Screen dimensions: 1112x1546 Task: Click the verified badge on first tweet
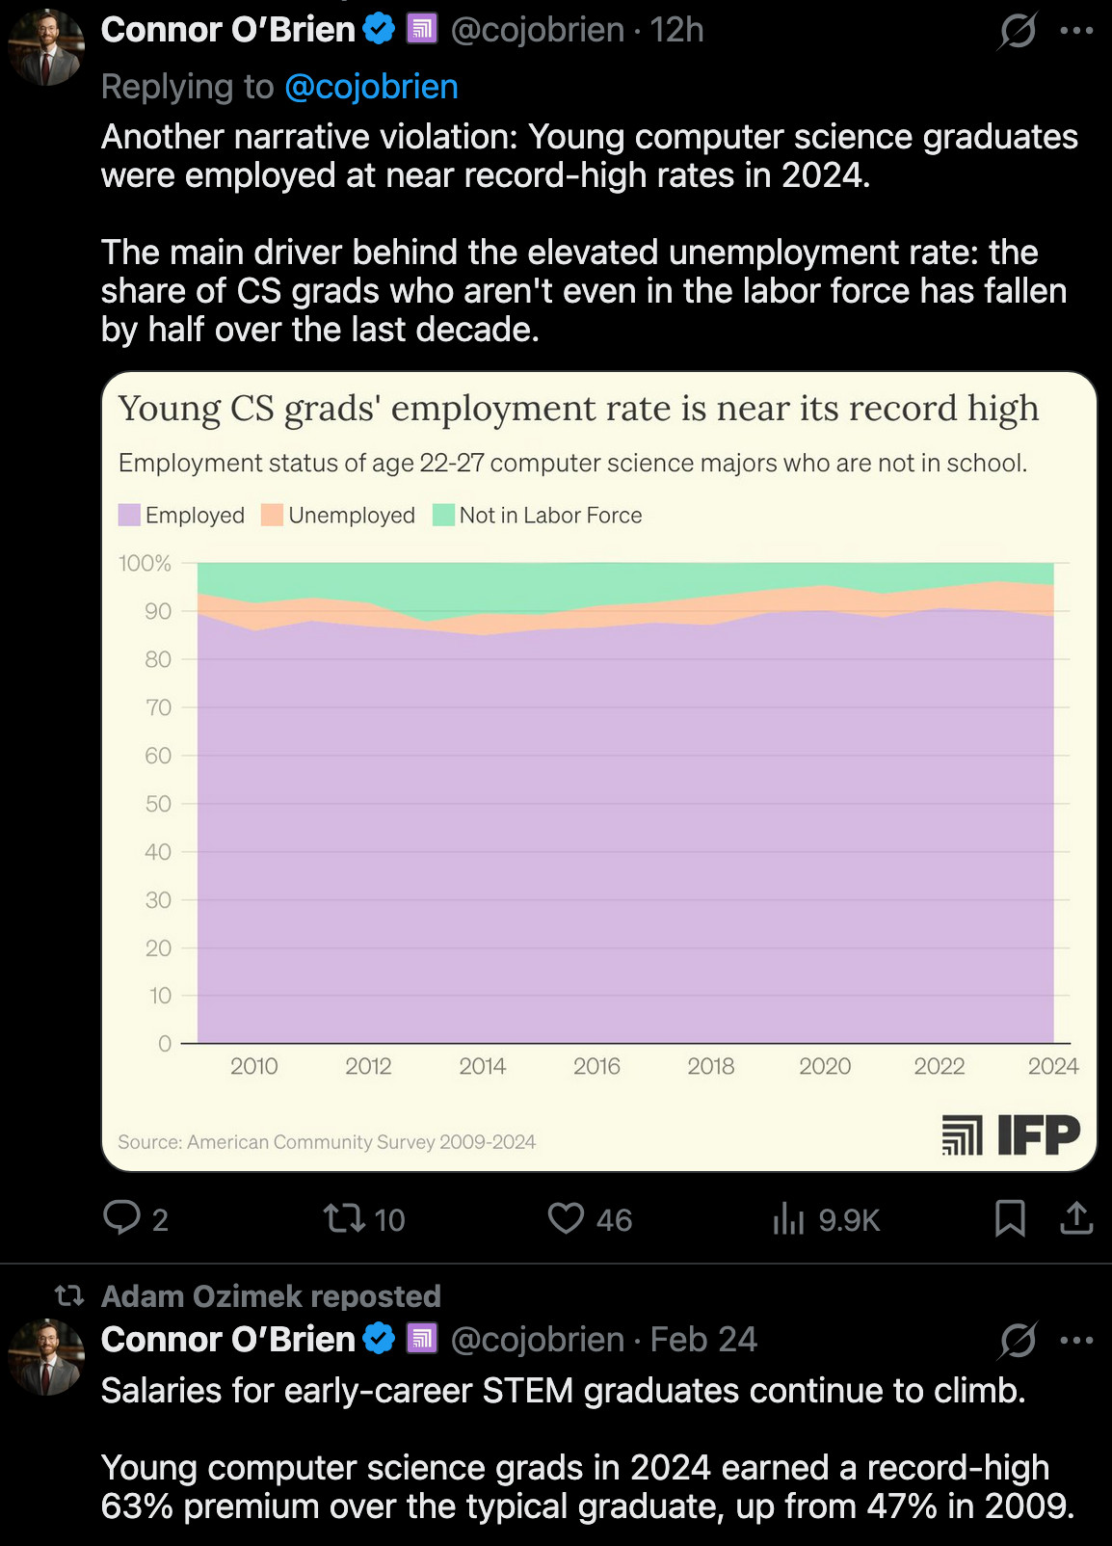click(x=379, y=30)
